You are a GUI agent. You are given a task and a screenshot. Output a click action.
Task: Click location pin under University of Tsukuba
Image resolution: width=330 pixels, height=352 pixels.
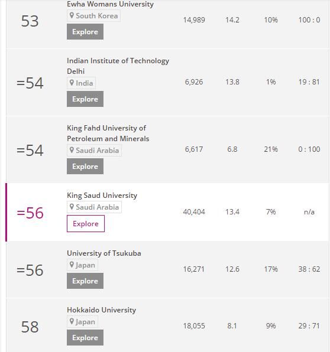tap(72, 265)
